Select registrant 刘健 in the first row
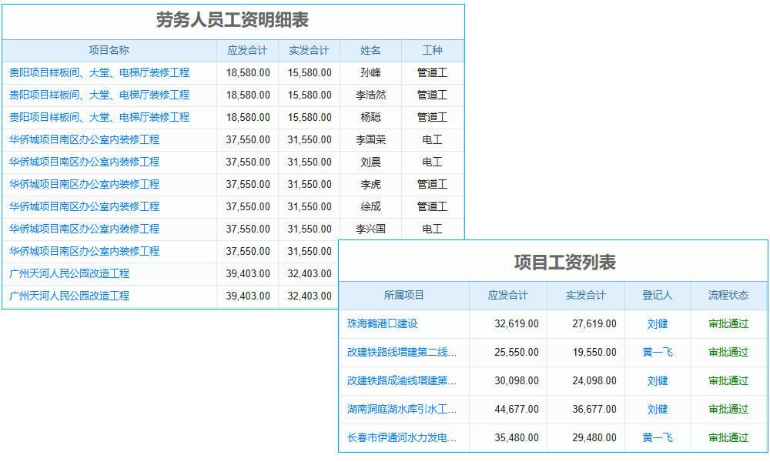The width and height of the screenshot is (770, 462). (658, 323)
